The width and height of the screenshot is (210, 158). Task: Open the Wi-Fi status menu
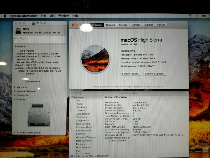[197, 16]
